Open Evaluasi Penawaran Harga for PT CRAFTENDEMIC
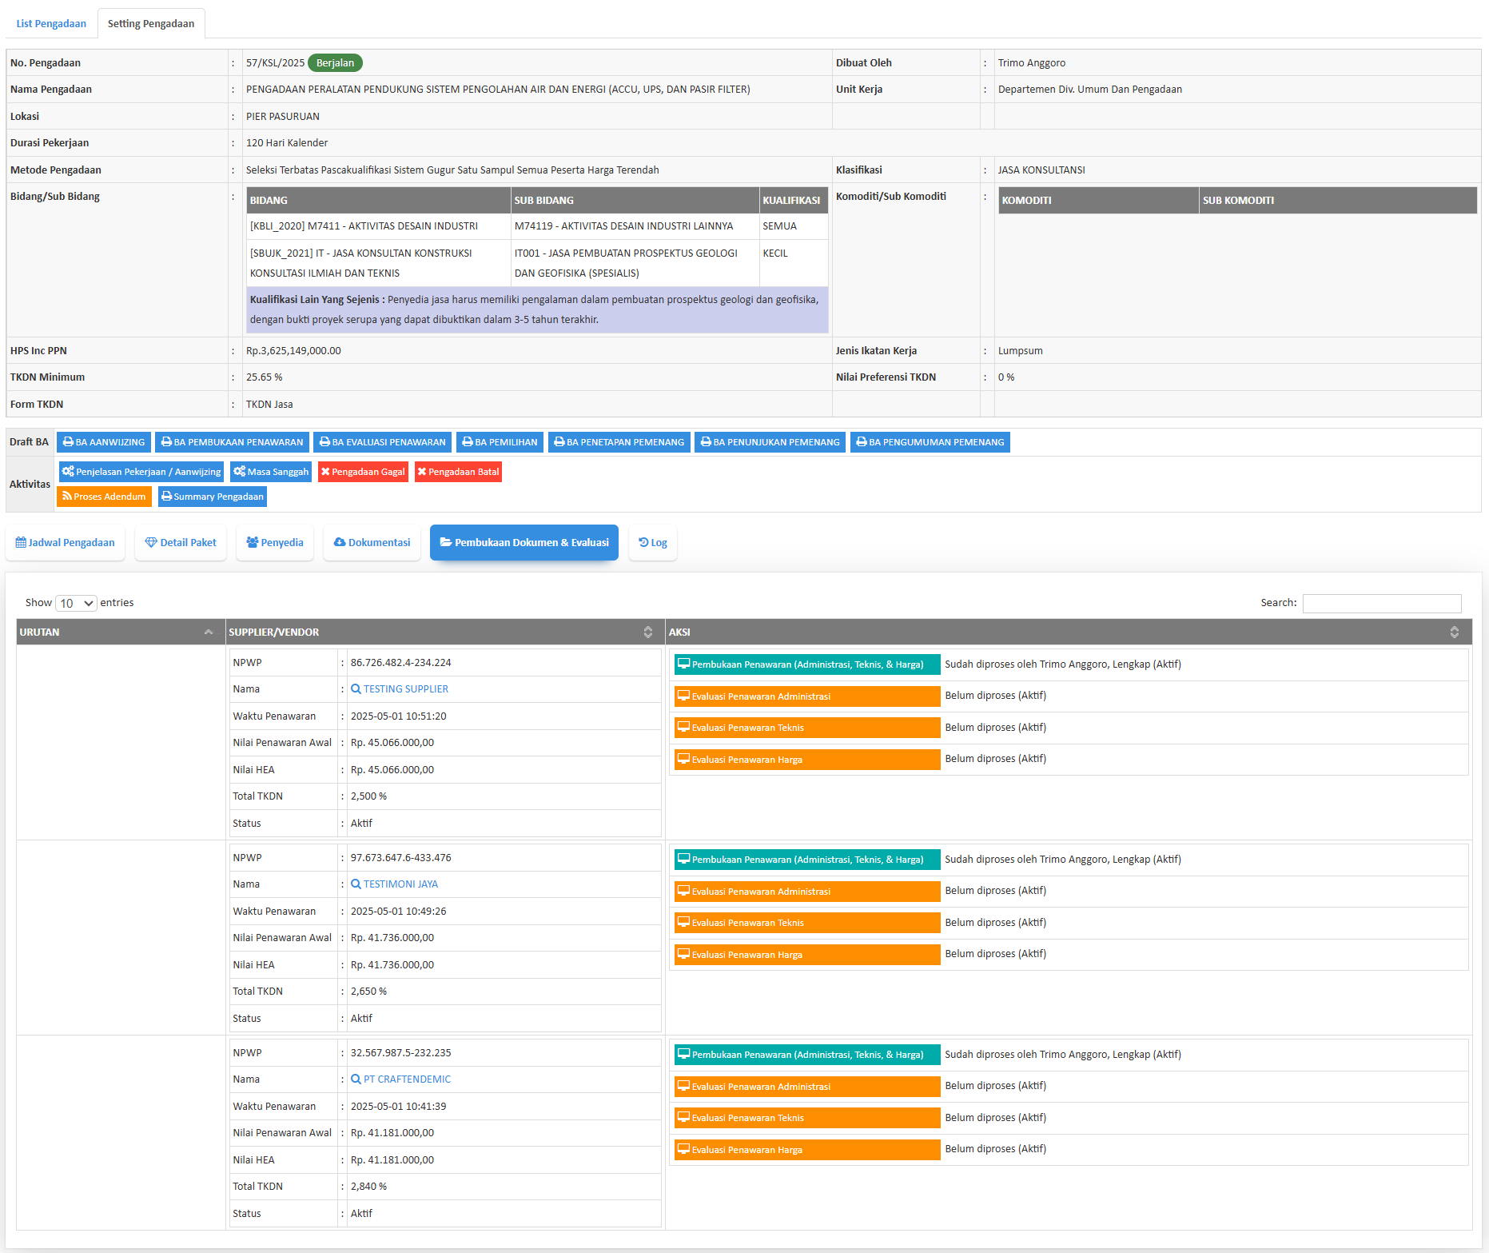The width and height of the screenshot is (1489, 1253). point(806,1150)
